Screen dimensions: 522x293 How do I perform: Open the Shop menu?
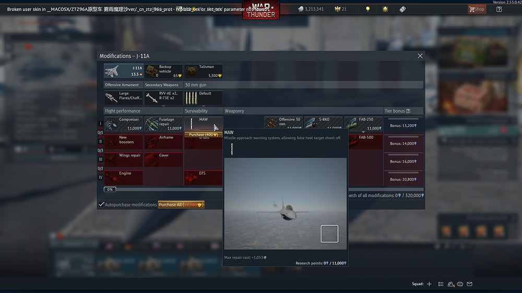pos(476,9)
